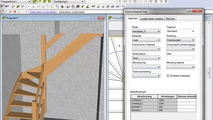Open the Materiaal dropdown showing vuren
The image size is (213, 120).
(146, 40)
